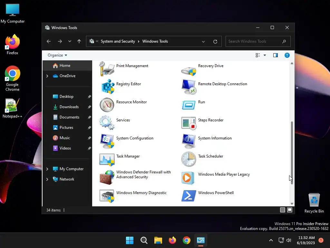Switch to large icons view in status bar

[290, 210]
